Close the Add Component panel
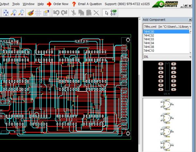196x152 pixels. [190, 20]
